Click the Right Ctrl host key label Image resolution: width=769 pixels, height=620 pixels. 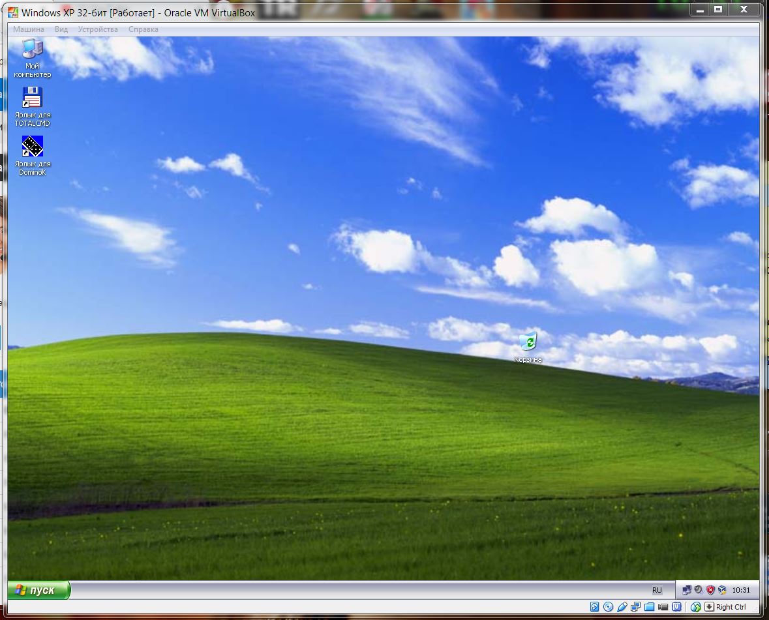[731, 607]
